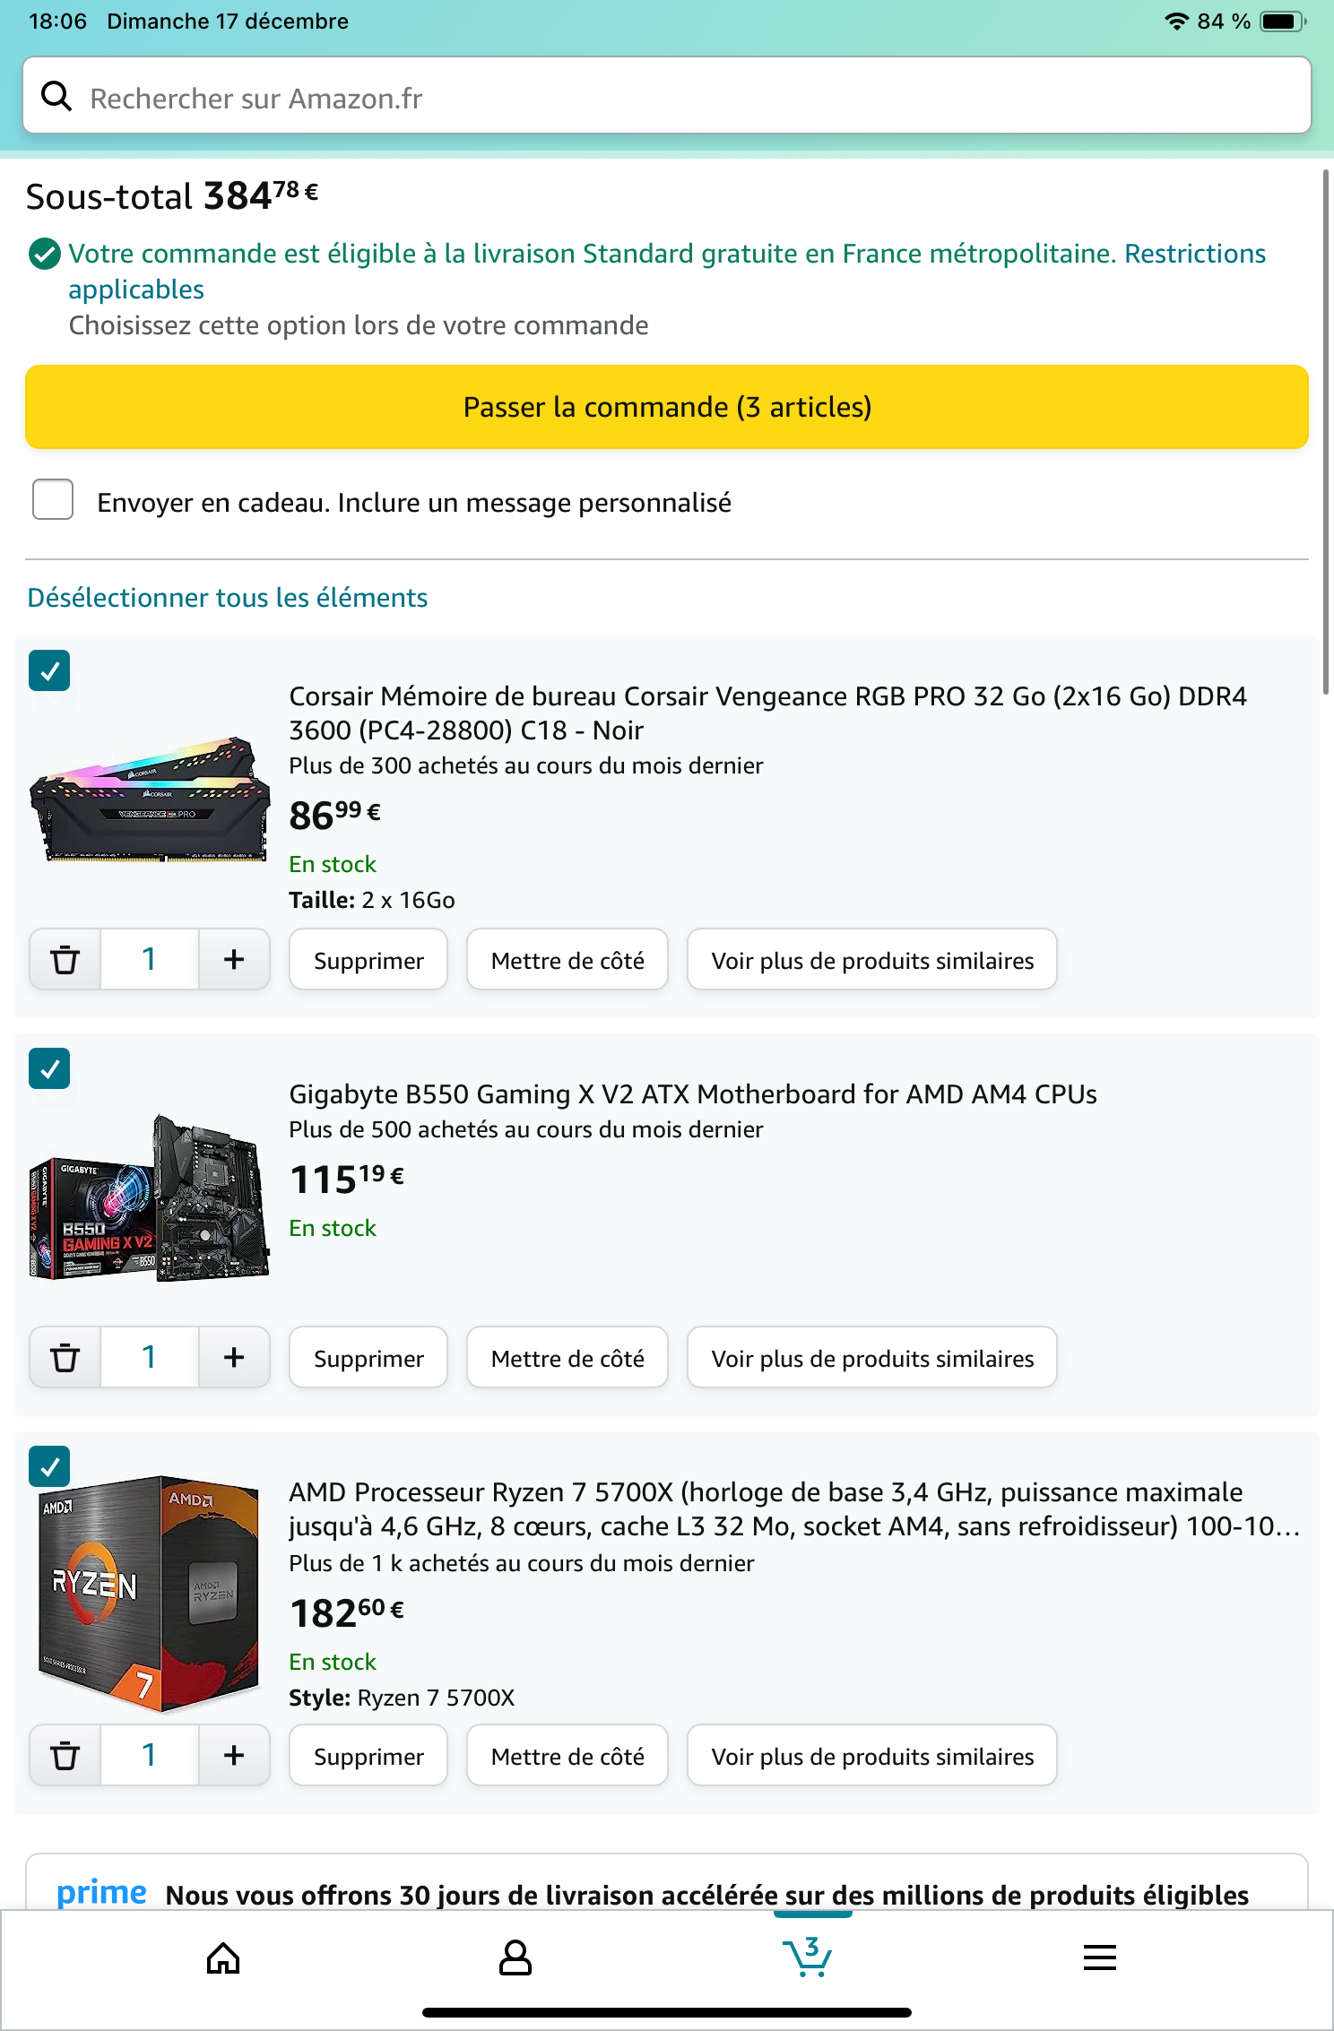
Task: Deselect the Corsair memory item checkbox
Action: [x=49, y=670]
